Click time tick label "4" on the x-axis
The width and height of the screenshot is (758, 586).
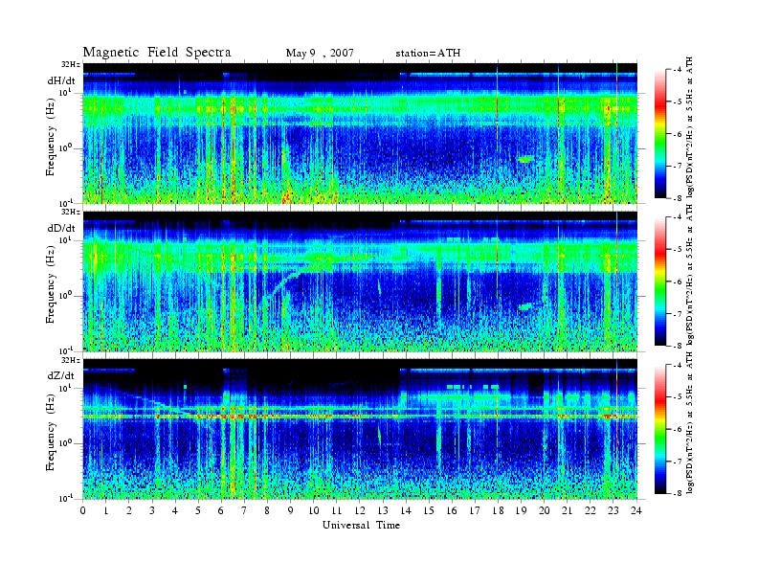click(x=175, y=510)
